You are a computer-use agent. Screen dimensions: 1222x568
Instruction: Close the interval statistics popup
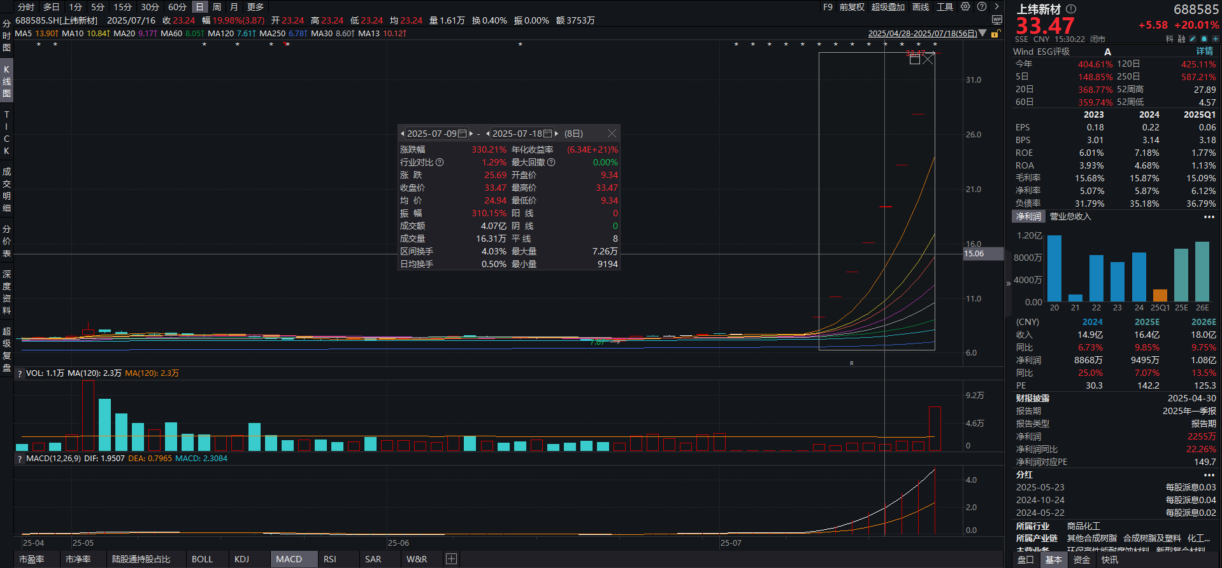click(x=612, y=133)
